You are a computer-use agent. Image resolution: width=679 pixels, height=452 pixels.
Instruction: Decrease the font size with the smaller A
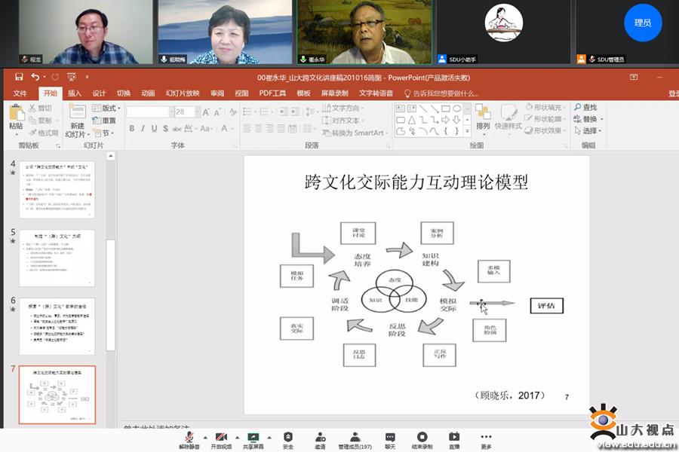[x=217, y=112]
